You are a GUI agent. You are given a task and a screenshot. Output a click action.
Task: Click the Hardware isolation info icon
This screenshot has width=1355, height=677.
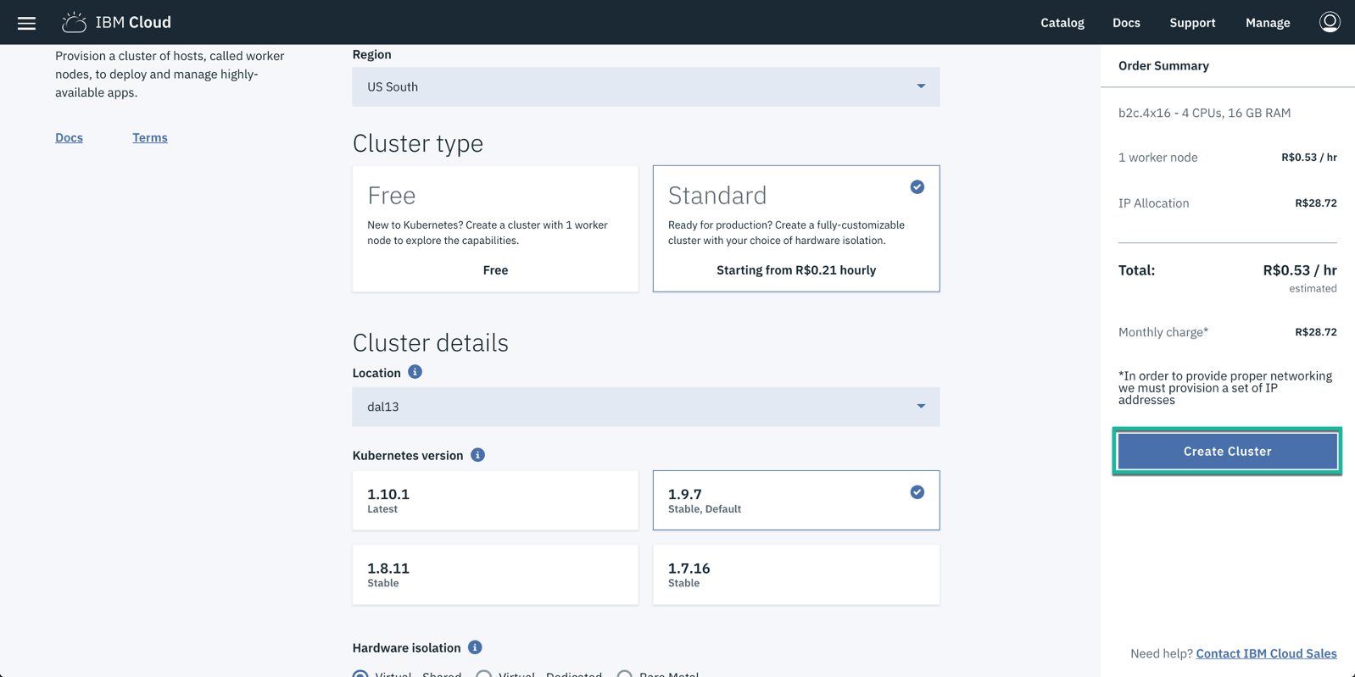coord(475,647)
